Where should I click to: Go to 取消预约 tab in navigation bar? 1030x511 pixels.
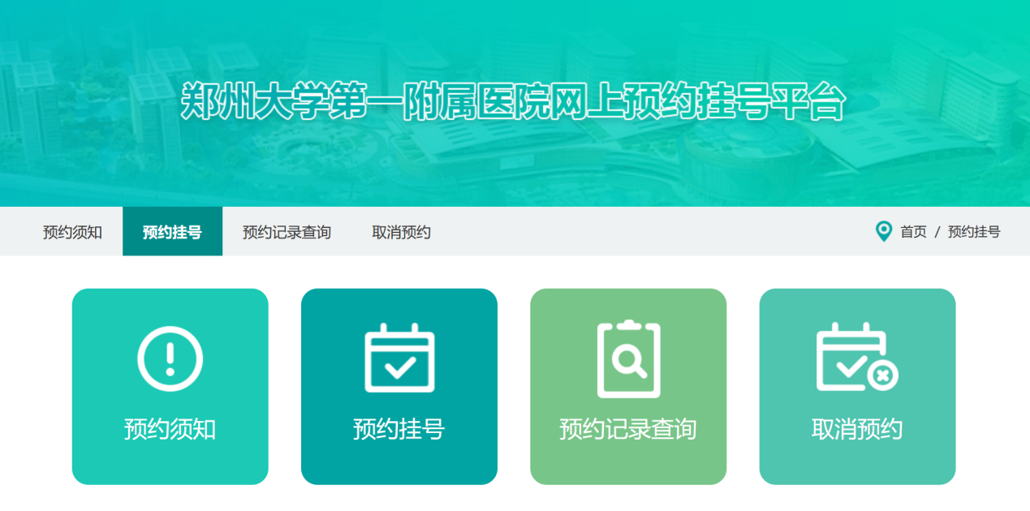[401, 232]
